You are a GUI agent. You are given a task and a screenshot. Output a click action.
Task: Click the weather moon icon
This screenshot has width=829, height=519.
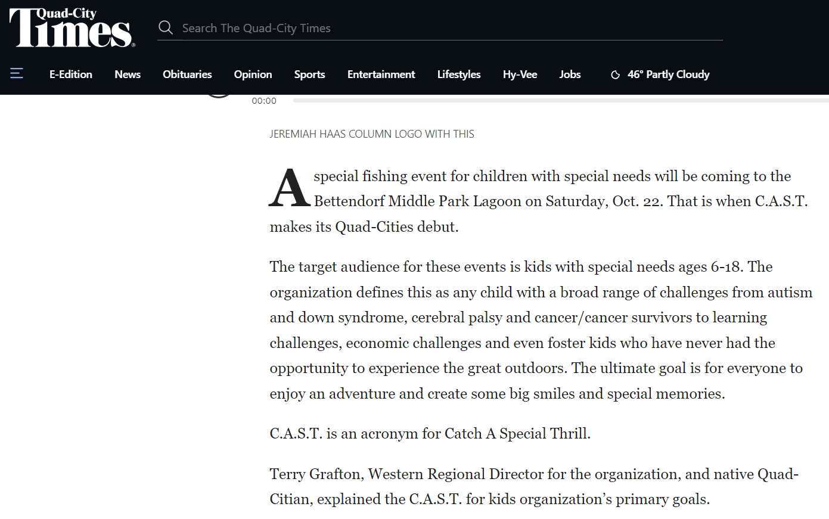click(616, 74)
